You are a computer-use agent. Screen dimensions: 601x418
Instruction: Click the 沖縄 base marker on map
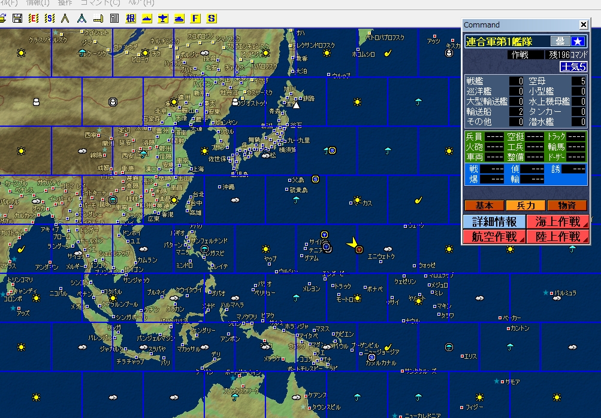220,187
